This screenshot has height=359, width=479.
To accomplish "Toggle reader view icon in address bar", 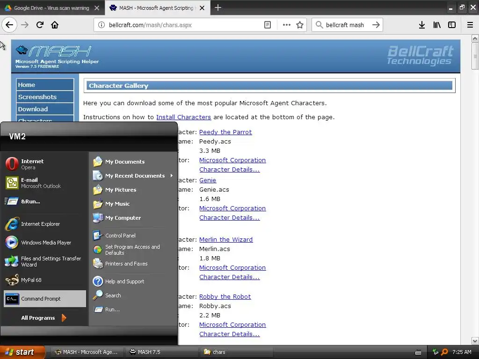I will pyautogui.click(x=267, y=25).
